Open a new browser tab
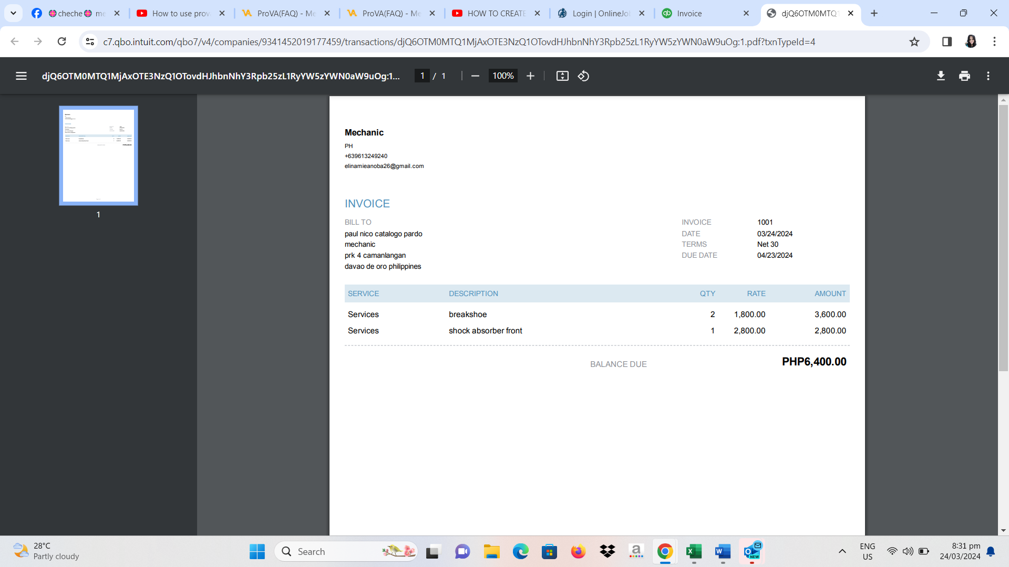This screenshot has height=567, width=1009. click(874, 13)
